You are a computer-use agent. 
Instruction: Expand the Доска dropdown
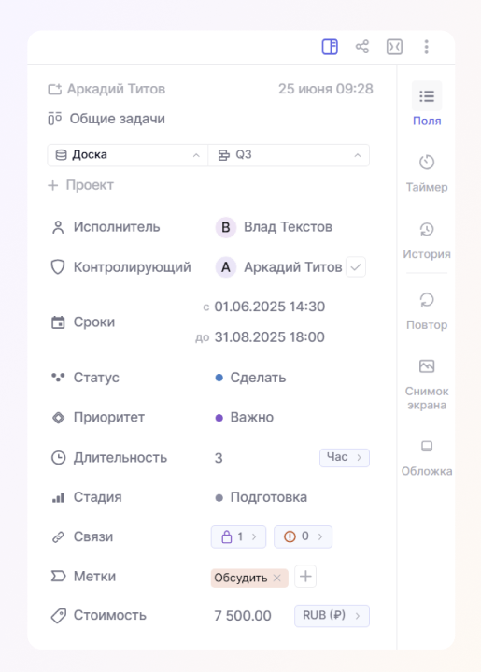pos(128,155)
